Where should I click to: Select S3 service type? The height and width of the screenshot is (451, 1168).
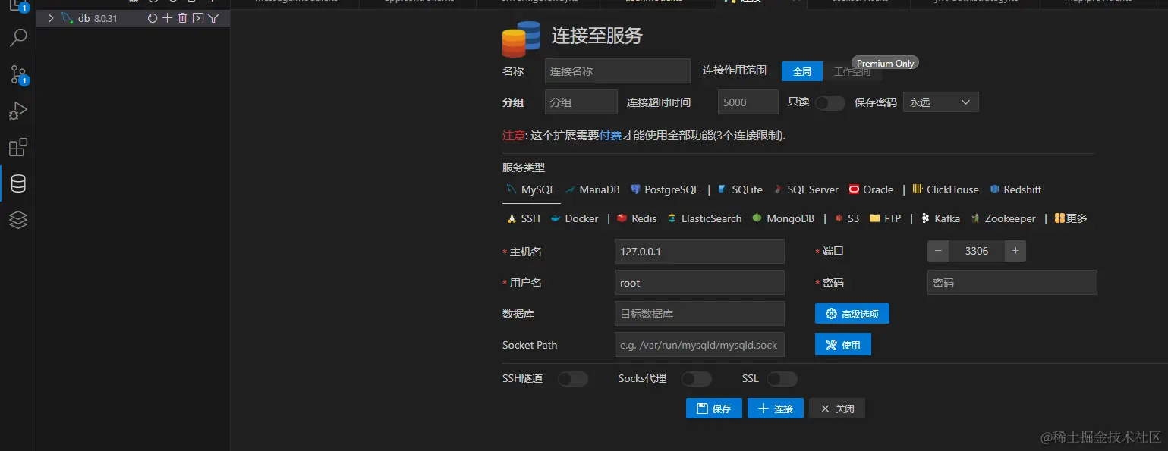(847, 218)
